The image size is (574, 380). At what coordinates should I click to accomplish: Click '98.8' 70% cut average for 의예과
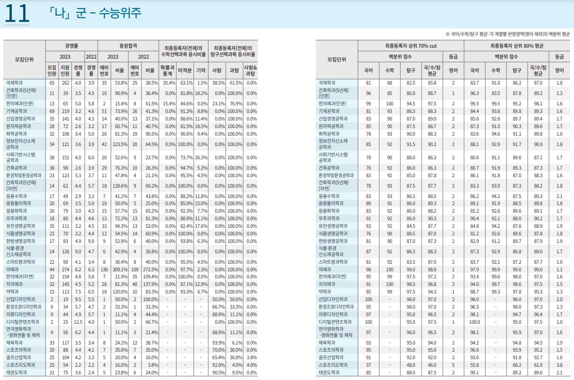432,269
